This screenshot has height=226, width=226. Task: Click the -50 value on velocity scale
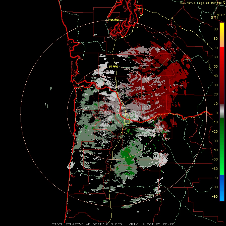[215, 159]
